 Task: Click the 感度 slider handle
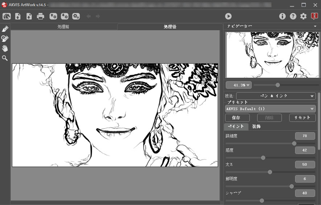263,158
